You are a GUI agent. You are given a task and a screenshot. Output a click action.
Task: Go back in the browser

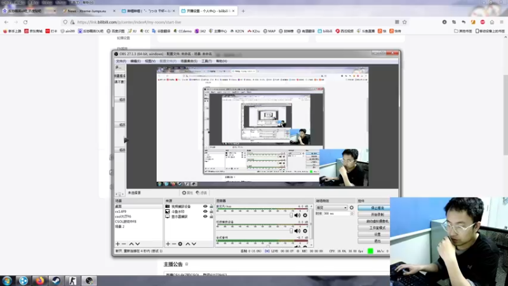(x=6, y=22)
